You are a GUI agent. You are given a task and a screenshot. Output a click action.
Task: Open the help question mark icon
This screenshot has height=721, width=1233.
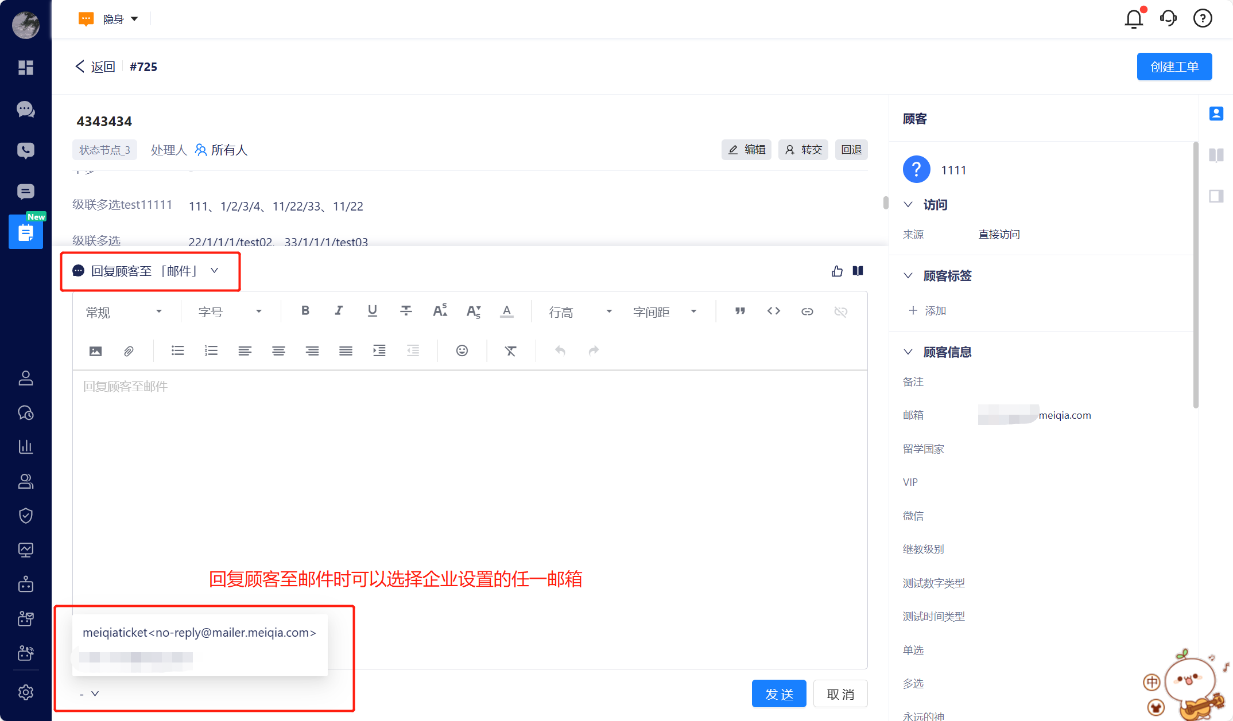point(1203,18)
